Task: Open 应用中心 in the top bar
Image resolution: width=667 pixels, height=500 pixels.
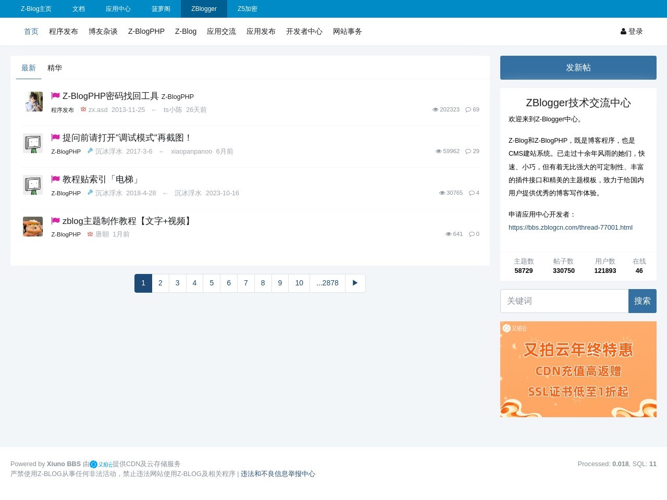Action: pyautogui.click(x=118, y=9)
